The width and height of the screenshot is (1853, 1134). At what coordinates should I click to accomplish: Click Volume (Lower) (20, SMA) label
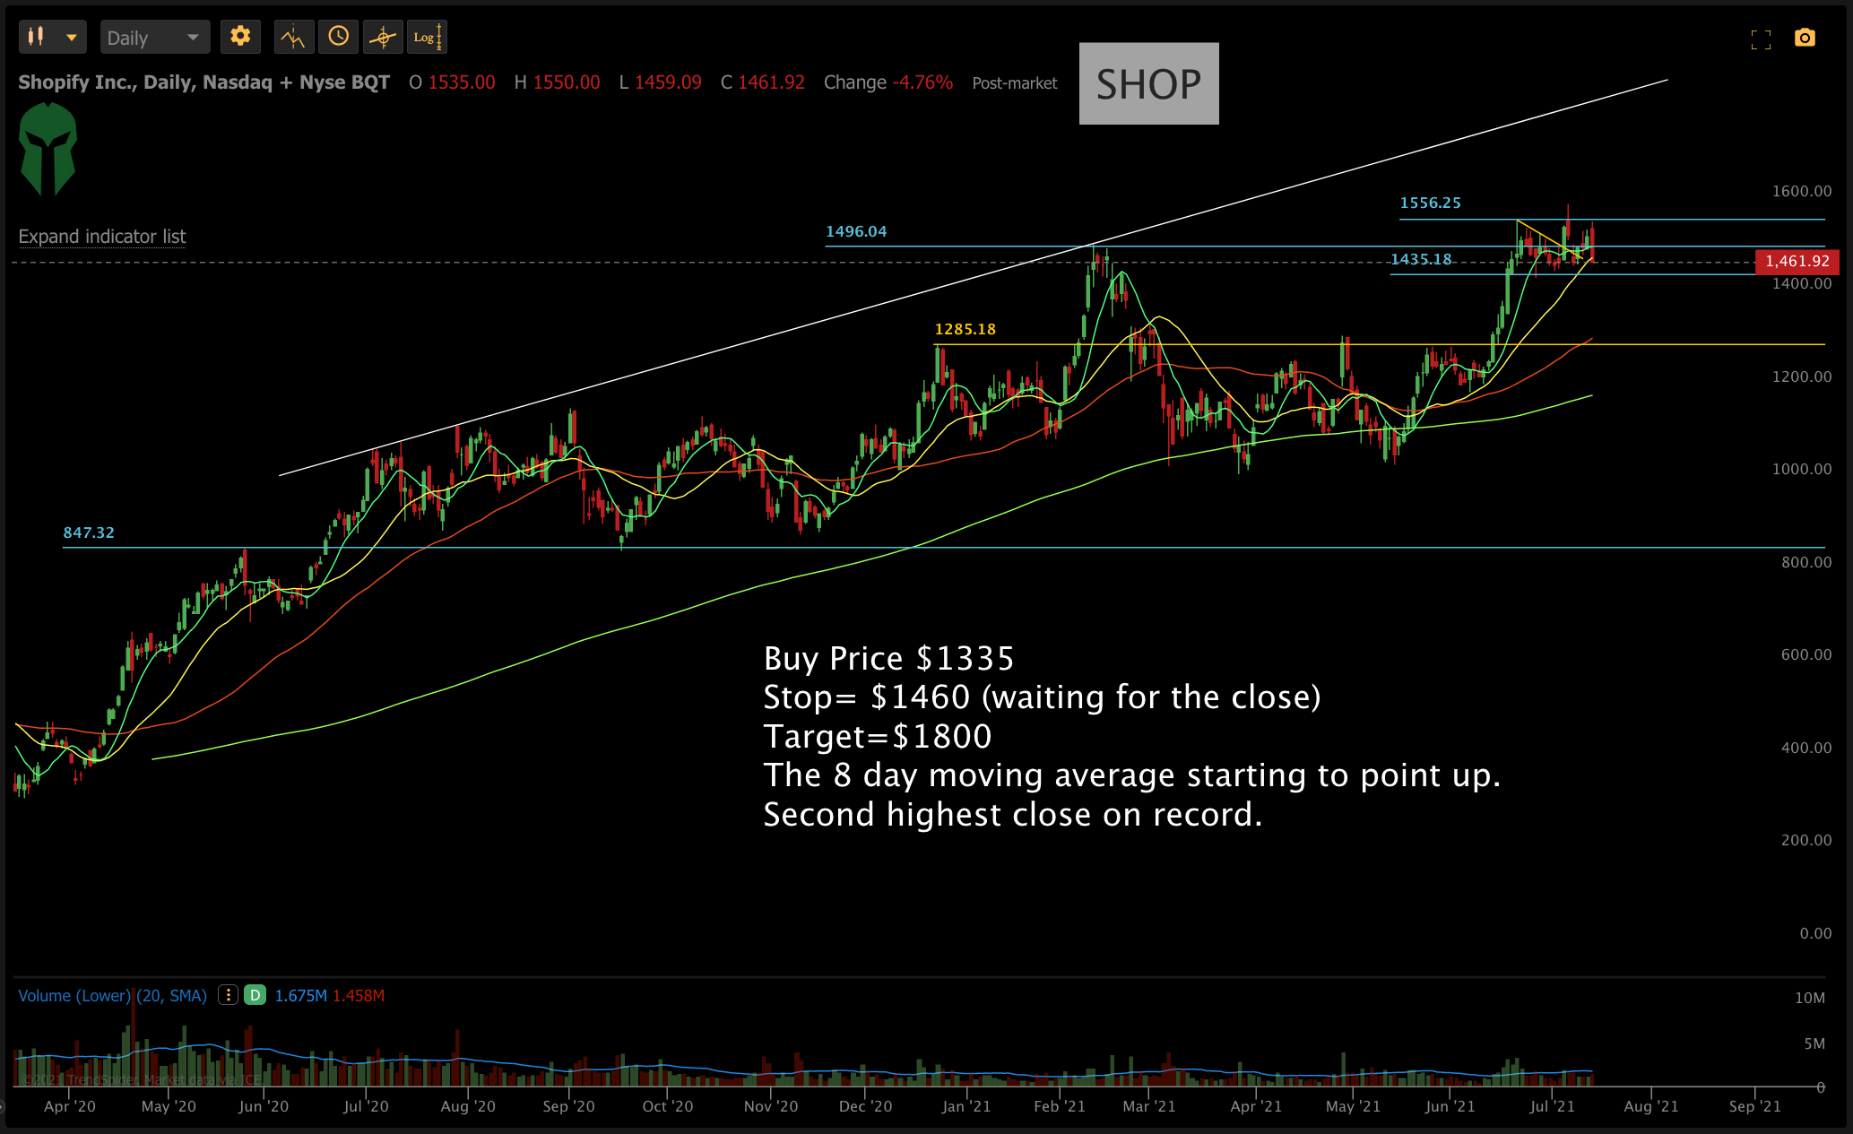[112, 996]
